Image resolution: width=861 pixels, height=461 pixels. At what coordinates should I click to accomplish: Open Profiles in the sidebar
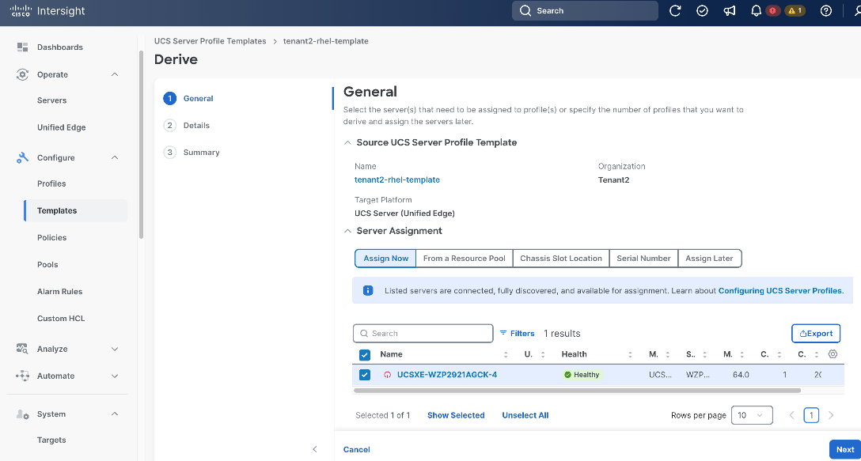click(51, 184)
